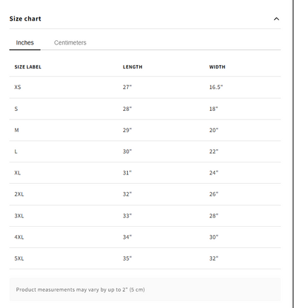
Task: Click the Size chart heading
Action: click(25, 19)
